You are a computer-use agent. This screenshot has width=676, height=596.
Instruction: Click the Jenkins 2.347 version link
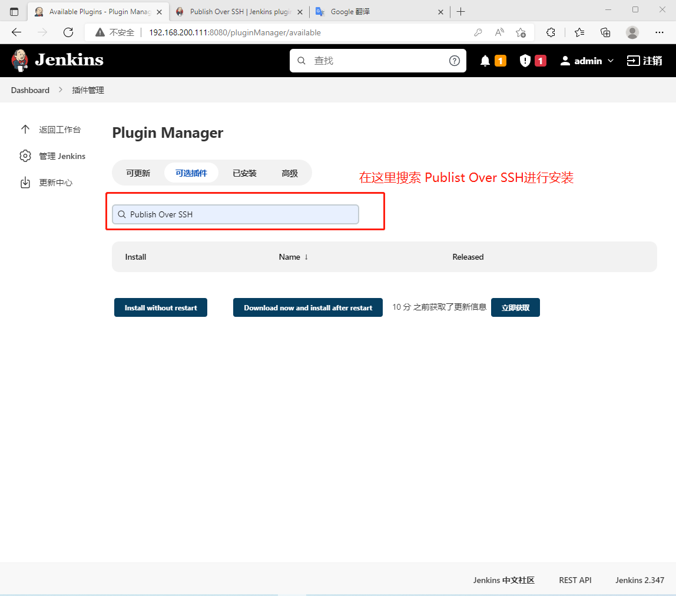coord(639,580)
